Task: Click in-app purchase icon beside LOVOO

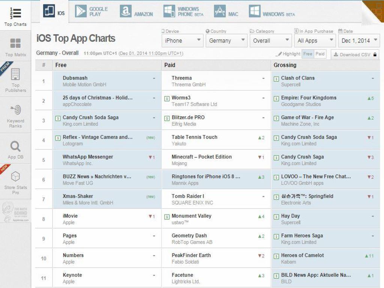Action: (276, 177)
